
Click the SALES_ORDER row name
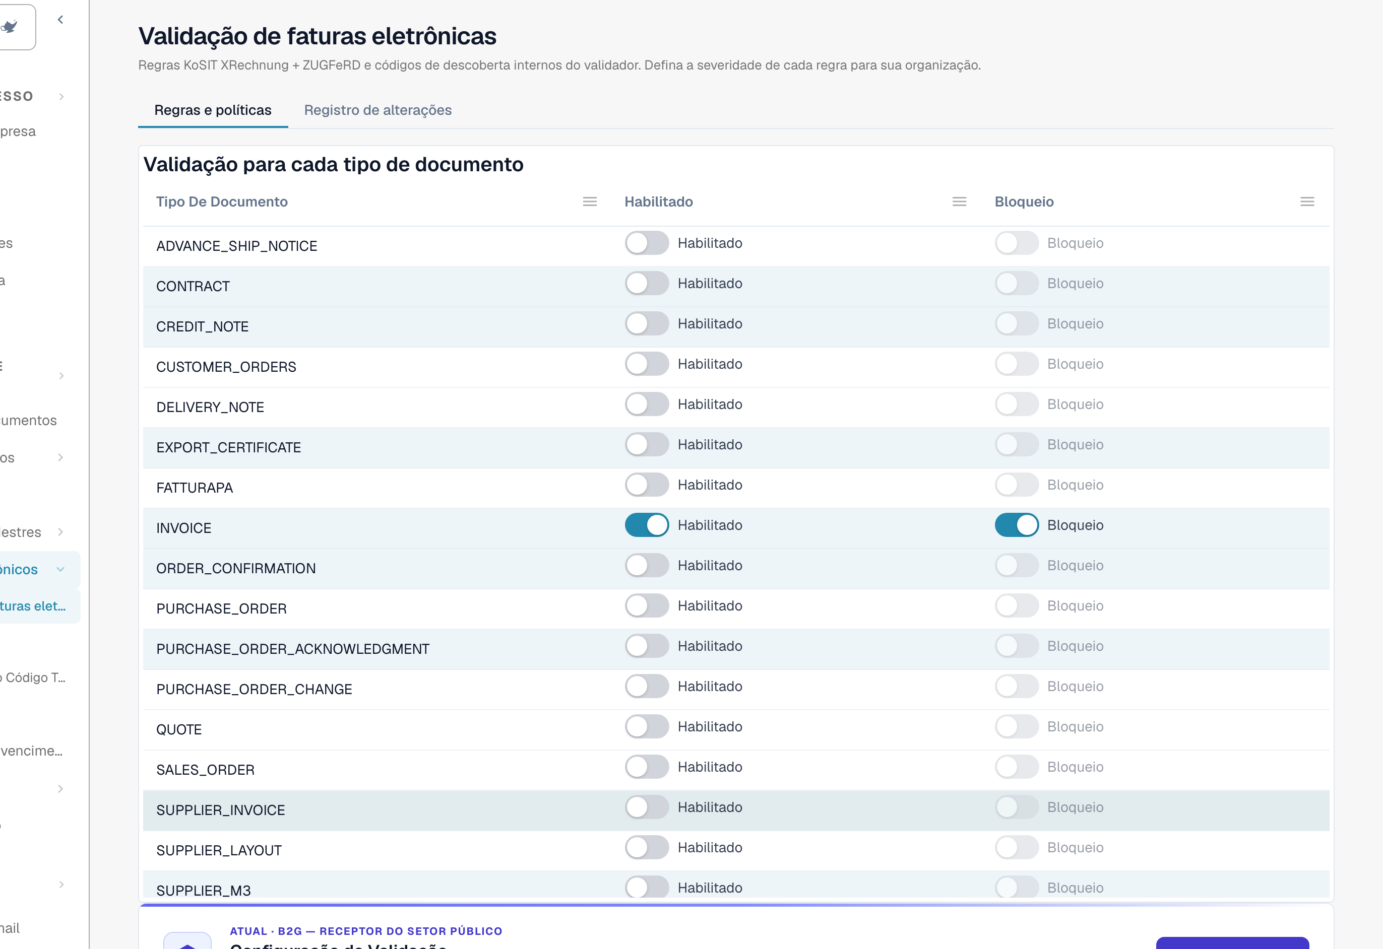[x=205, y=770]
